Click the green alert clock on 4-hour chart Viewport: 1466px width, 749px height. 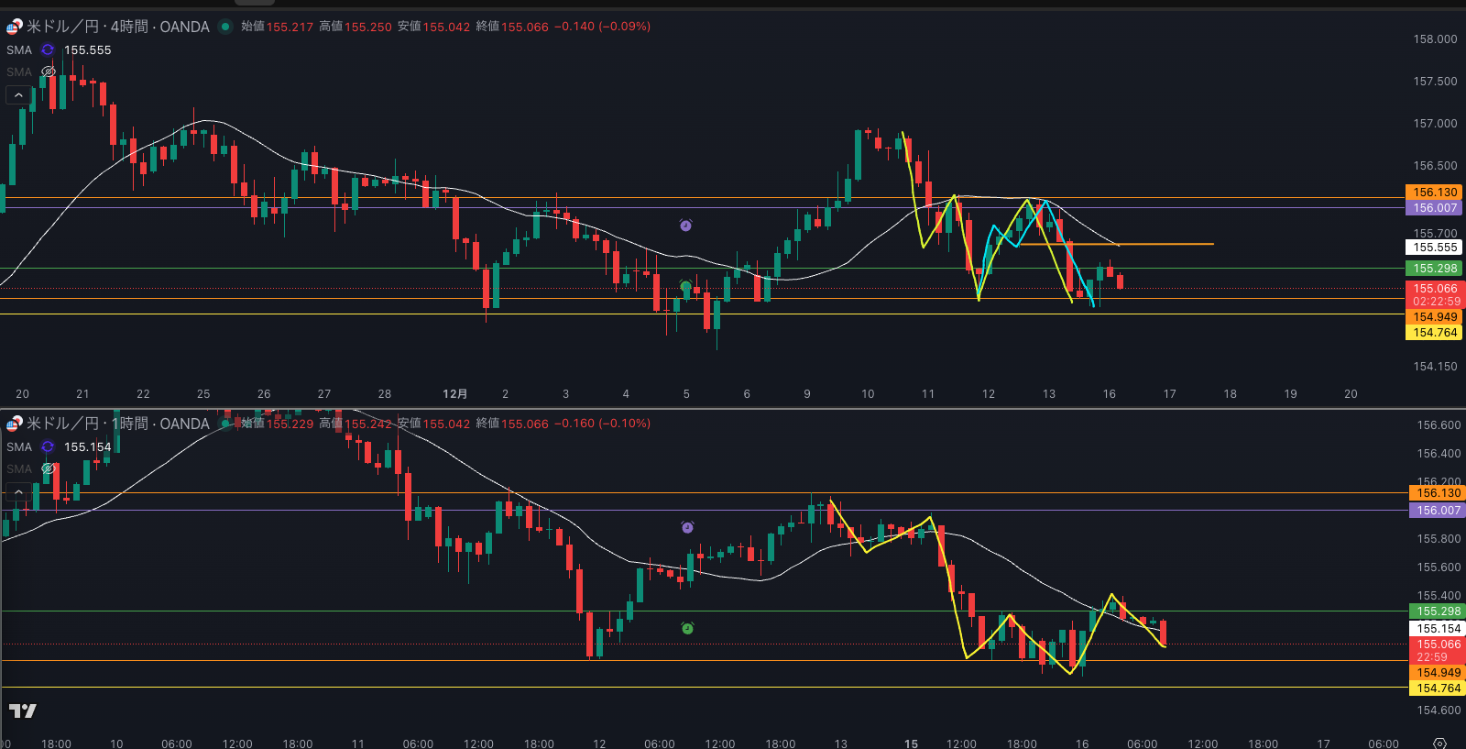[685, 286]
